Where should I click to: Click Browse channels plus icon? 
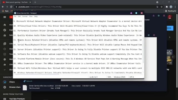point(5,87)
